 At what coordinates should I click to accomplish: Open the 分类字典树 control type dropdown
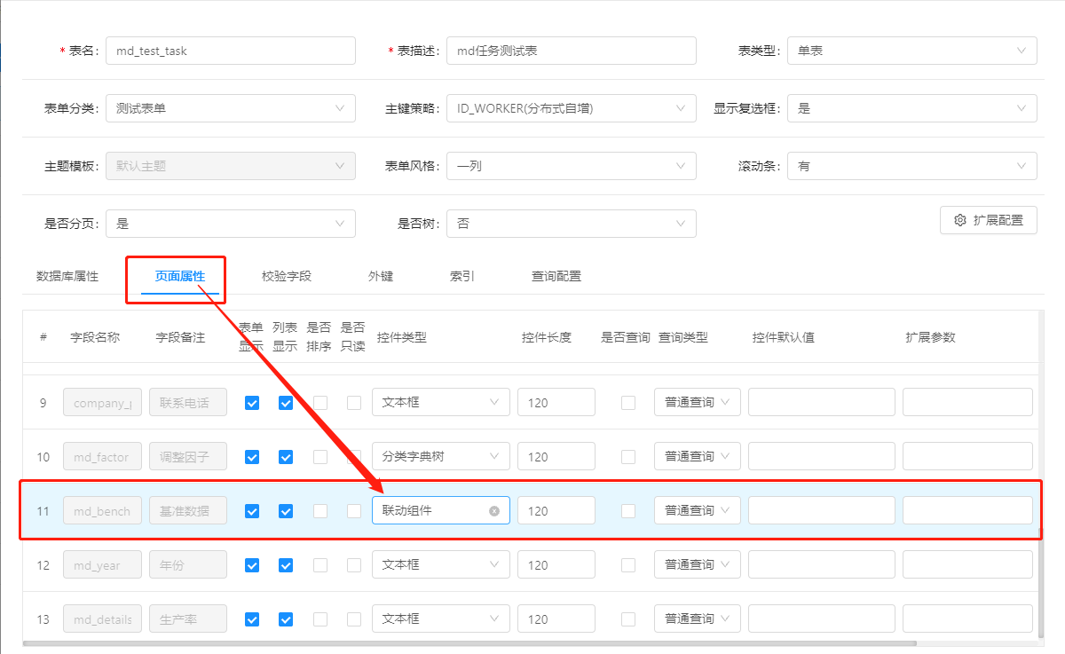(440, 455)
